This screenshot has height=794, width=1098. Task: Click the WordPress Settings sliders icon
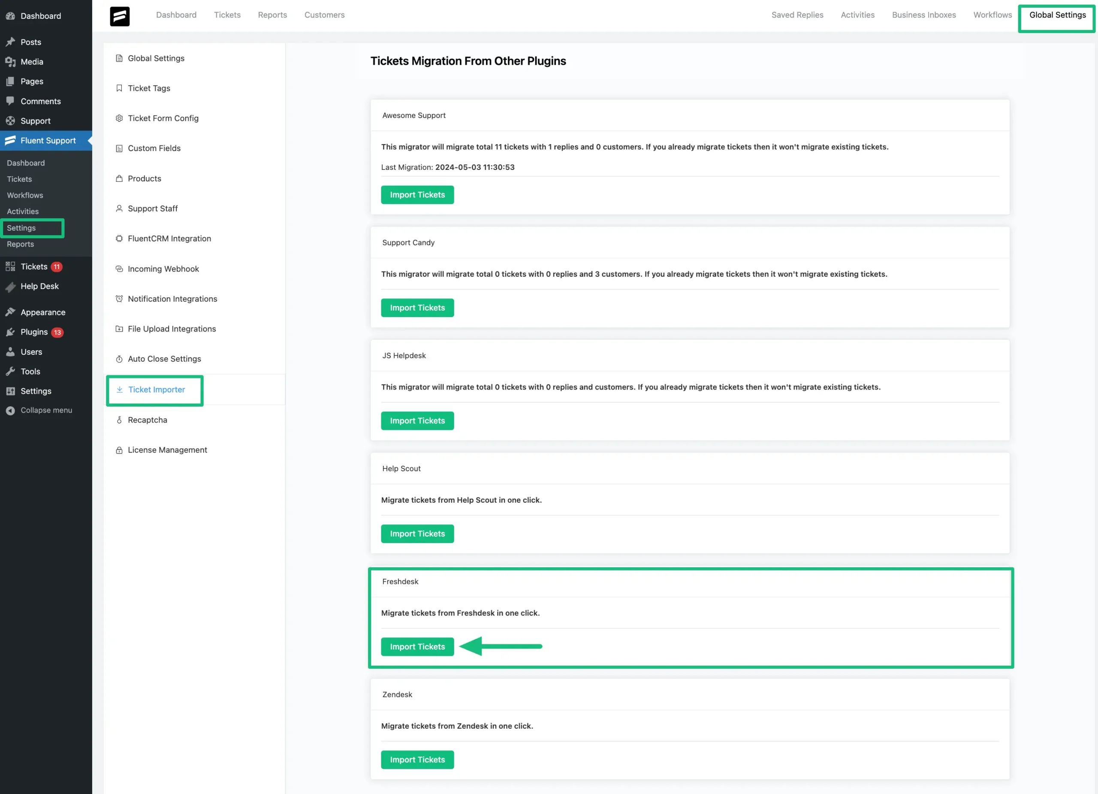click(10, 391)
